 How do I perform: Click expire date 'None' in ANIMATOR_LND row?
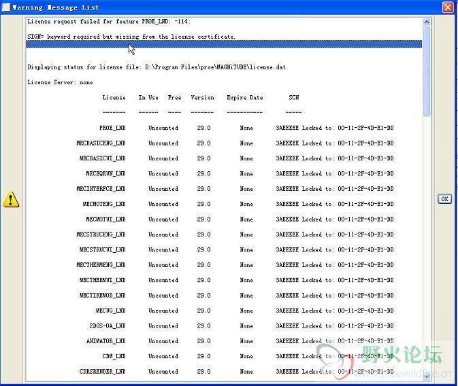pyautogui.click(x=246, y=340)
